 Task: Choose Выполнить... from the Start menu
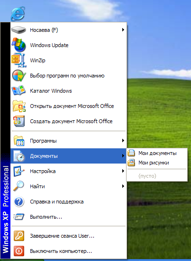[69, 217]
